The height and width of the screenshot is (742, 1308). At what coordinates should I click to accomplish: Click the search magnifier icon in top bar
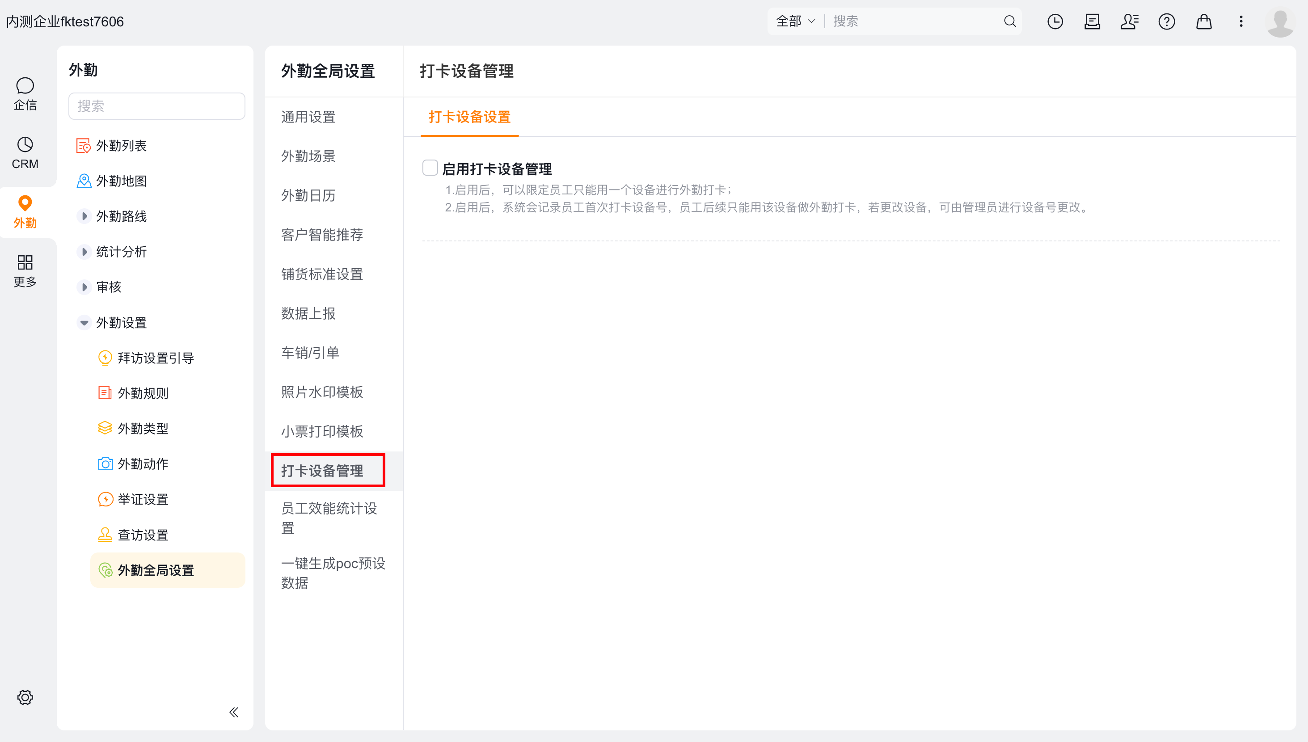click(1009, 21)
